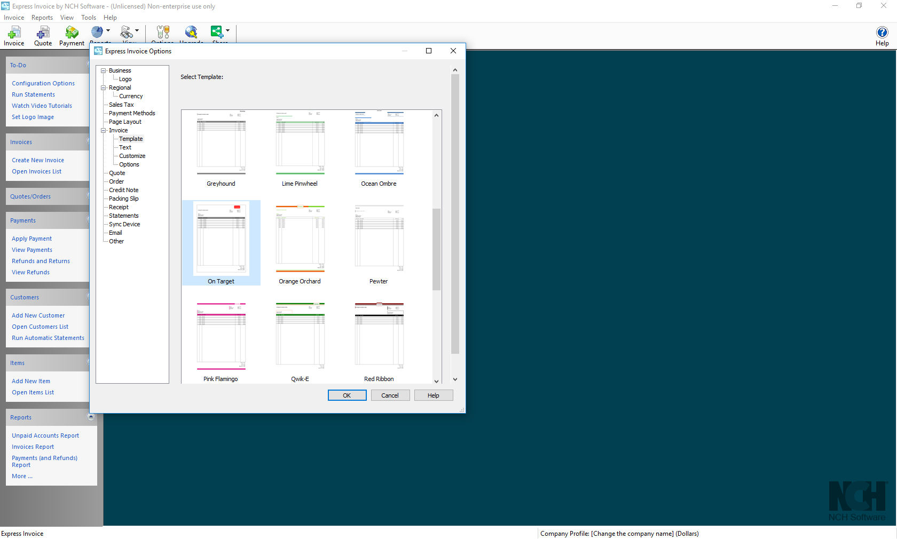The width and height of the screenshot is (897, 539).
Task: Open the Tools menu
Action: [89, 17]
